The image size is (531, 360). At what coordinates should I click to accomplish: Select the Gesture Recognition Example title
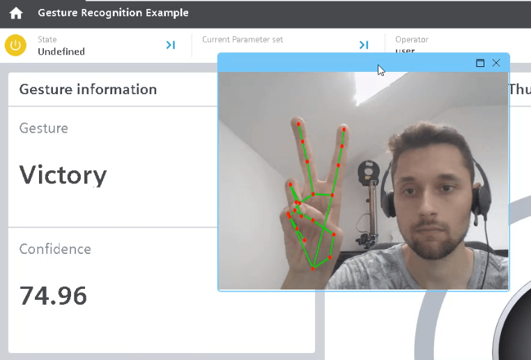tap(113, 13)
